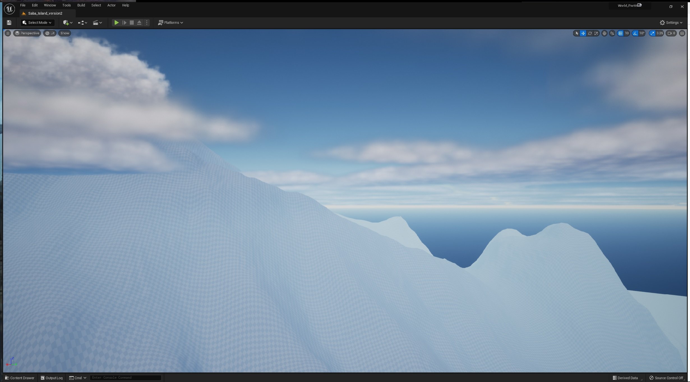Expand the Platforms dropdown

click(x=170, y=23)
